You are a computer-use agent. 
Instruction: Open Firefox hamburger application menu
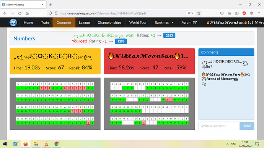click(x=259, y=13)
